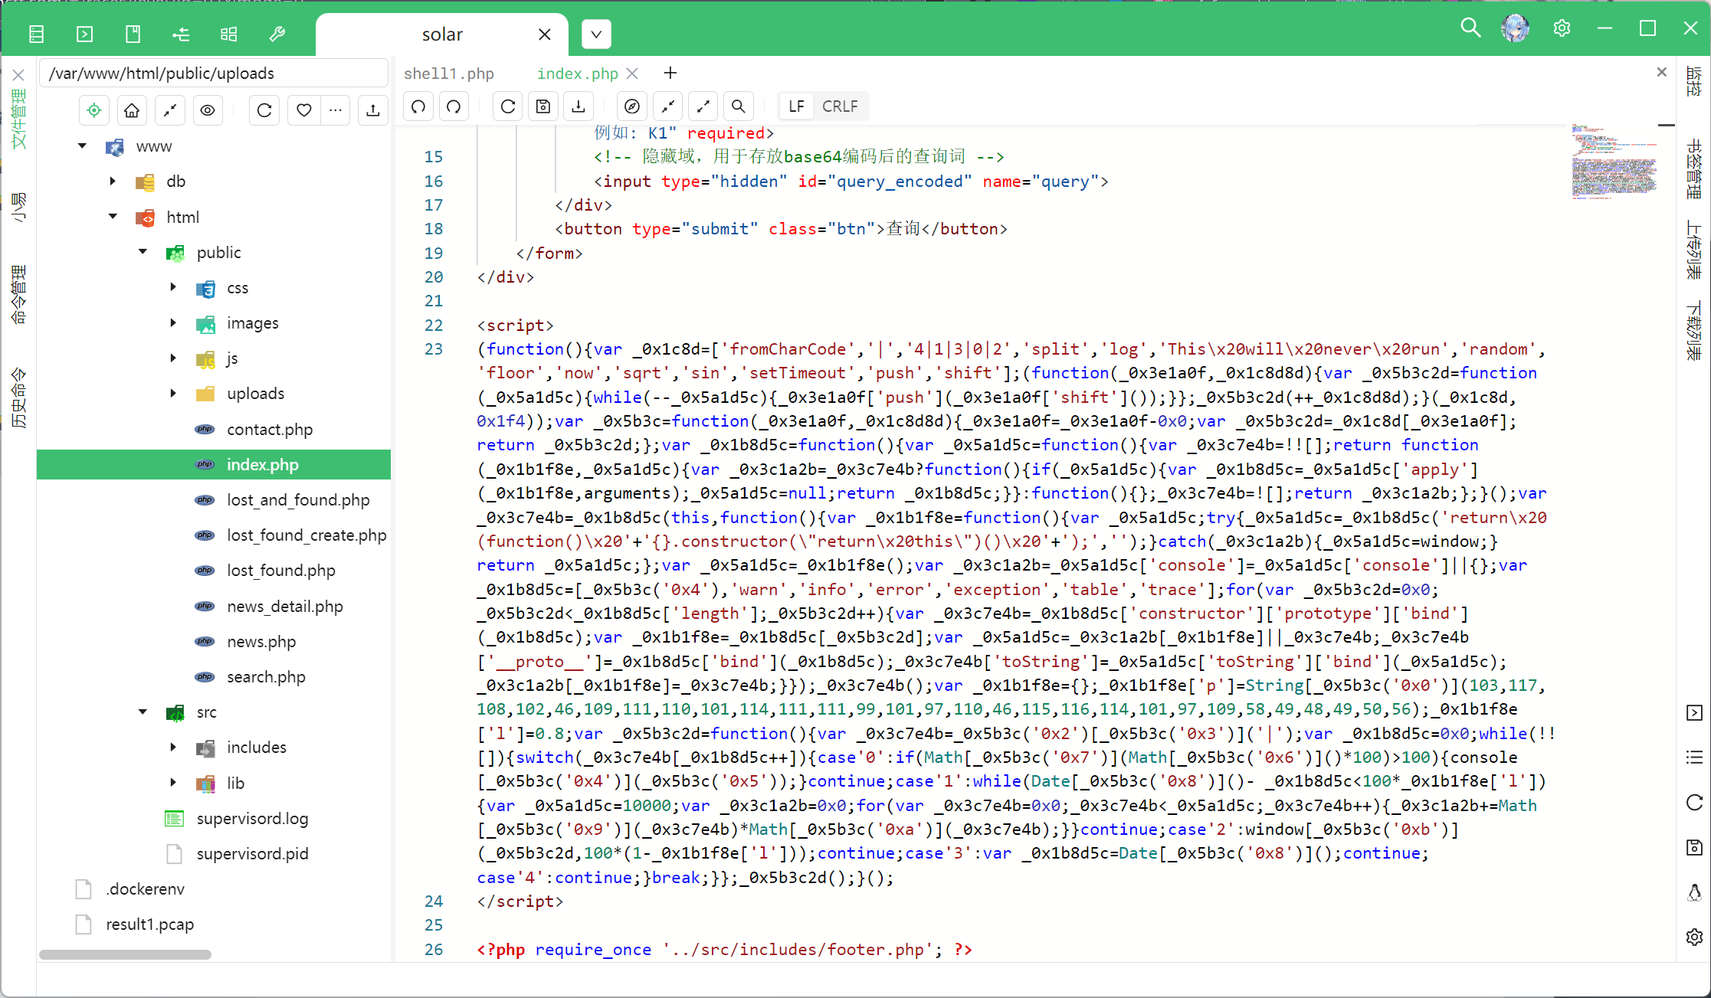Collapse the src folder
The image size is (1711, 998).
point(143,712)
